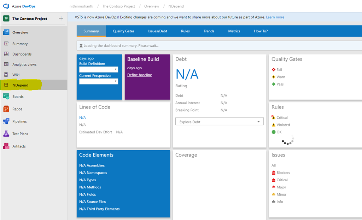Viewport: 362px width, 220px height.
Task: Open the Trends tab
Action: point(209,31)
